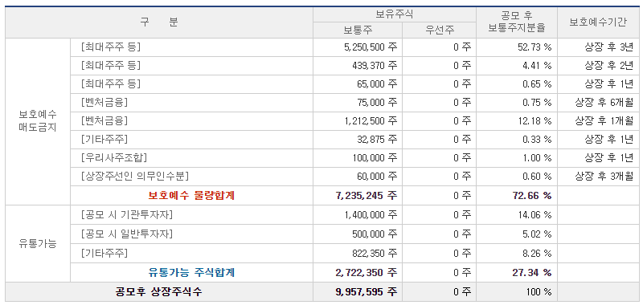Select the 0.33 % value
Screen dimensions: 643x305
point(537,139)
